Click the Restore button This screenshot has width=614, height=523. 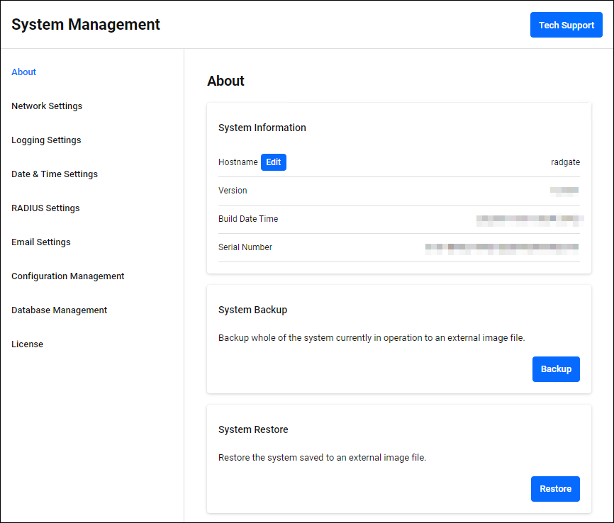[x=555, y=489]
